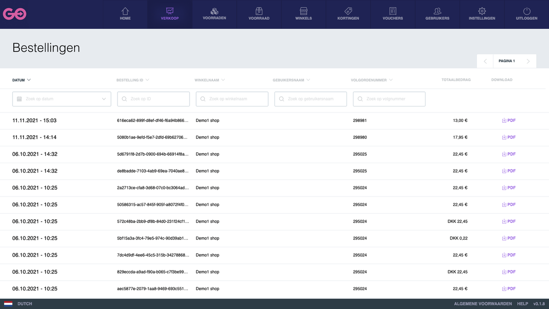This screenshot has width=549, height=309.
Task: Open the Zoek op datum date picker
Action: click(62, 99)
